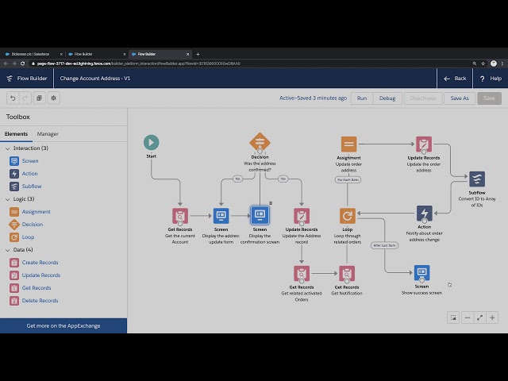The height and width of the screenshot is (381, 508).
Task: Collapse the Interaction (3) section
Action: tap(8, 148)
